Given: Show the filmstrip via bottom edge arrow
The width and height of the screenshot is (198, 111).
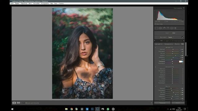Looking at the screenshot, I should click(99, 106).
